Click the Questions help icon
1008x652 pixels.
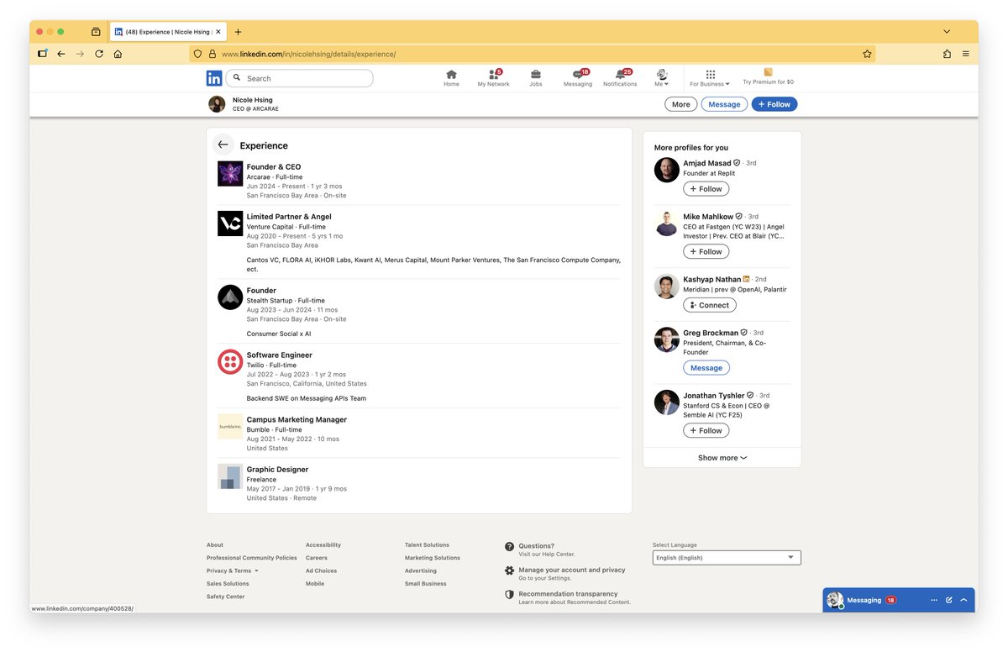point(509,546)
